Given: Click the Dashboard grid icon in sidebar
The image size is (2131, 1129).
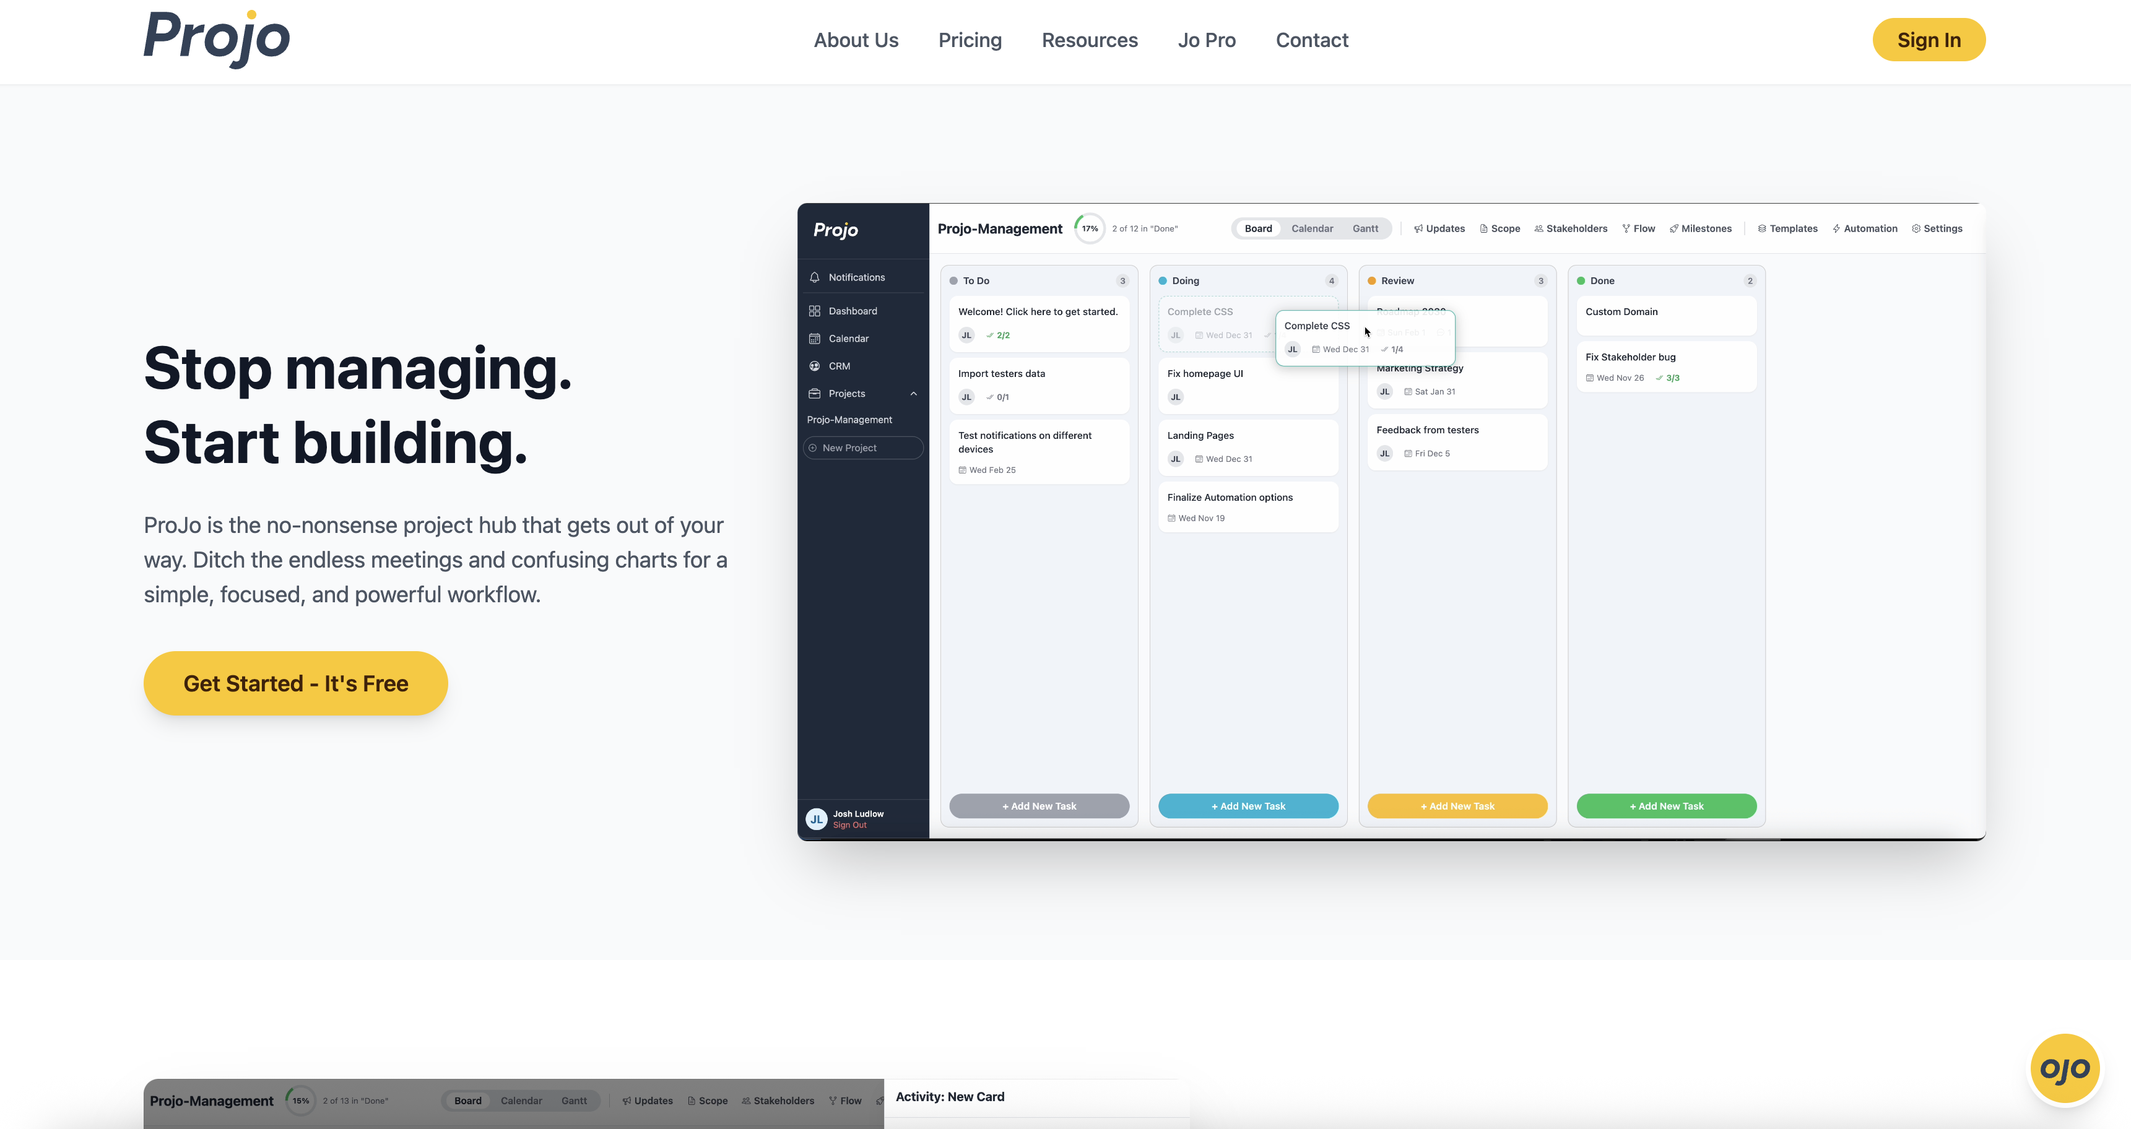Looking at the screenshot, I should (814, 311).
